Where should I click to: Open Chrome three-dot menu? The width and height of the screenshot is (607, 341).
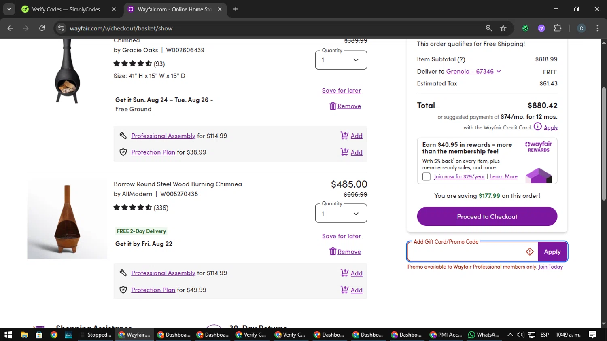(x=597, y=28)
